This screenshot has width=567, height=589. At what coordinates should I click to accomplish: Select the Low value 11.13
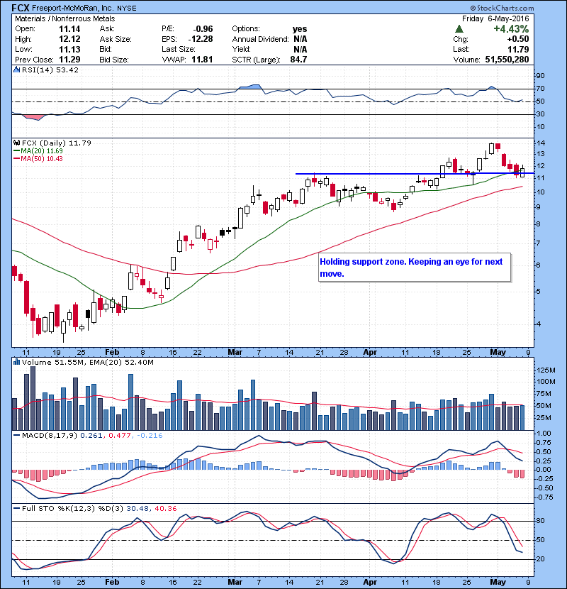(69, 49)
